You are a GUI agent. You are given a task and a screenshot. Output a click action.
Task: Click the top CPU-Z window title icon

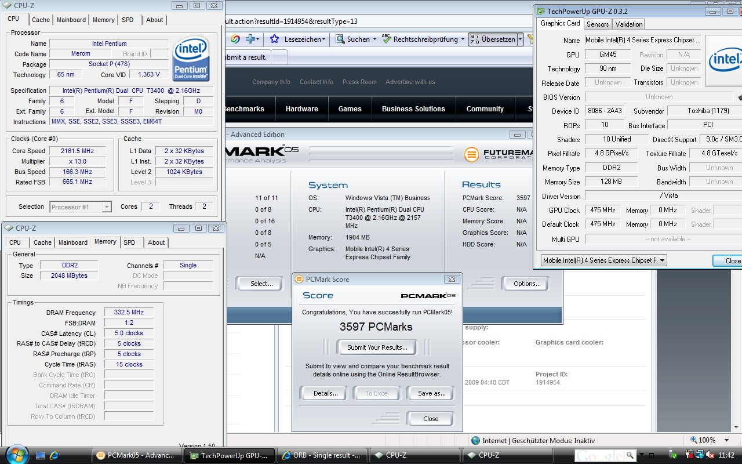coord(8,6)
